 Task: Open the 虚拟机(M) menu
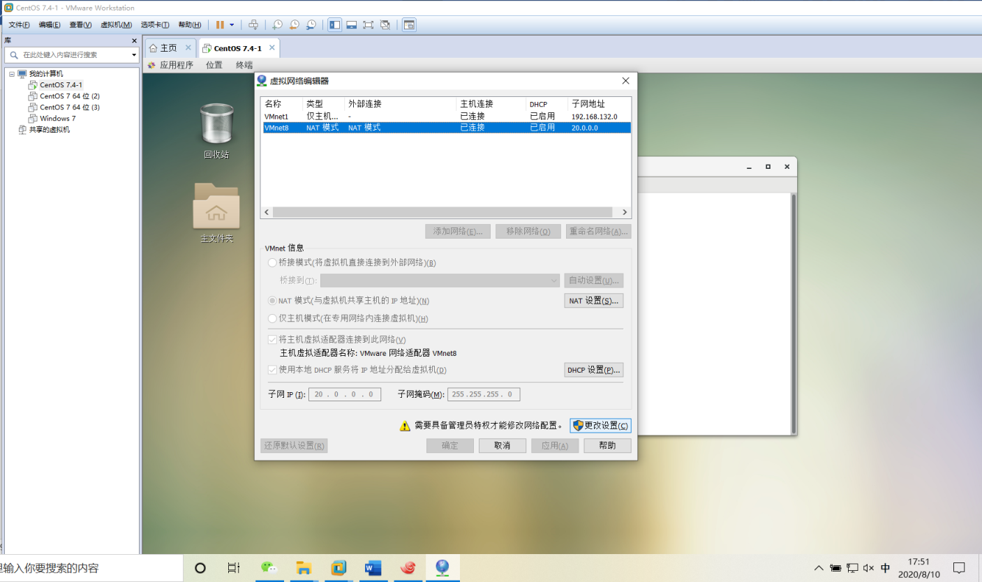(x=116, y=24)
